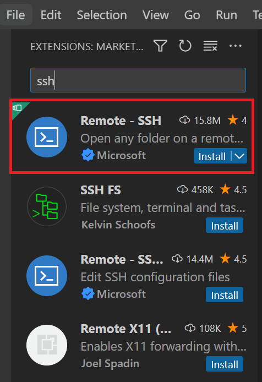This screenshot has height=382, width=262.
Task: Clear the extensions search results icon
Action: (x=210, y=46)
